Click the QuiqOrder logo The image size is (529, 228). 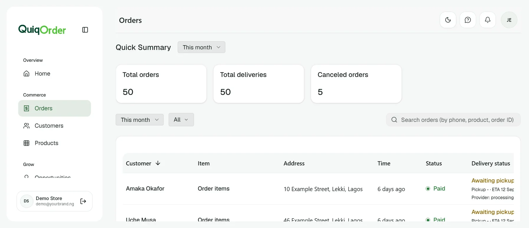coord(42,29)
